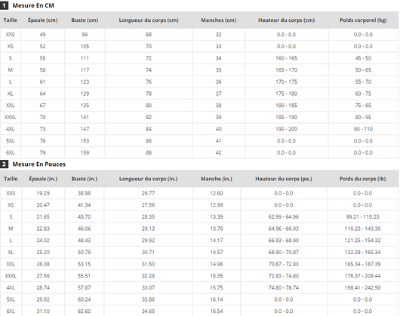Click the 6XL size cell in the inches table

coord(11,311)
